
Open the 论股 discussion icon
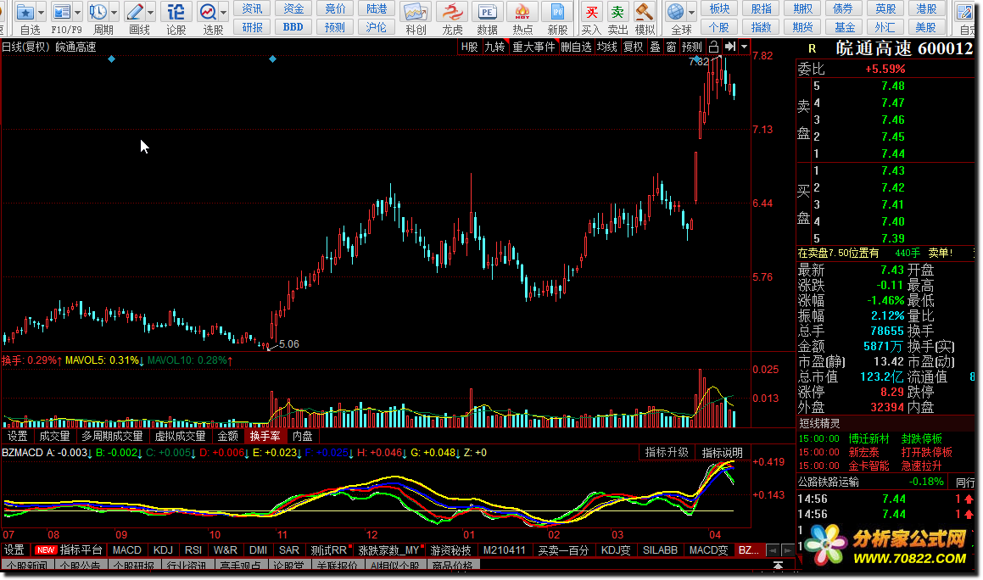point(176,12)
